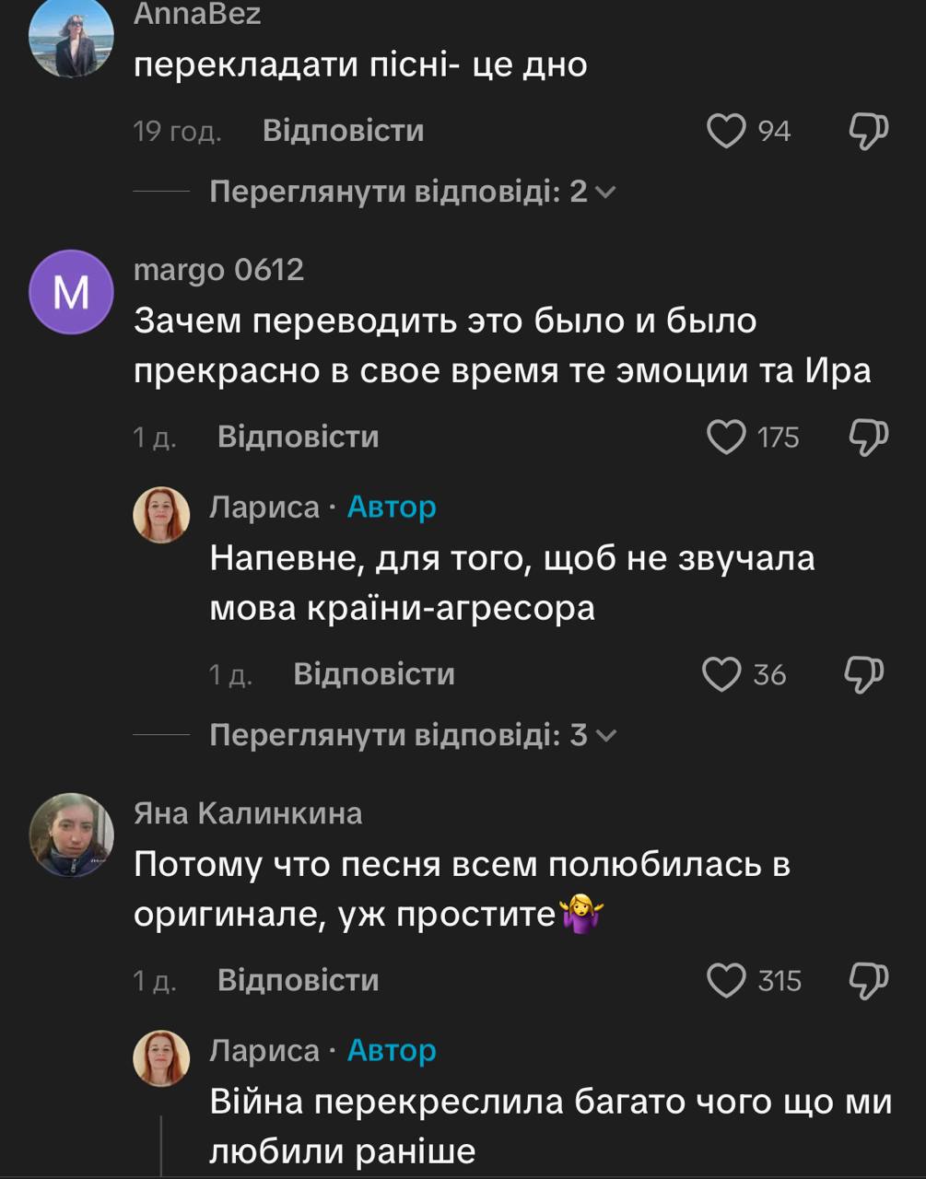Expand 2 replies under AnnaBez's comment
This screenshot has height=1179, width=926.
pos(411,192)
